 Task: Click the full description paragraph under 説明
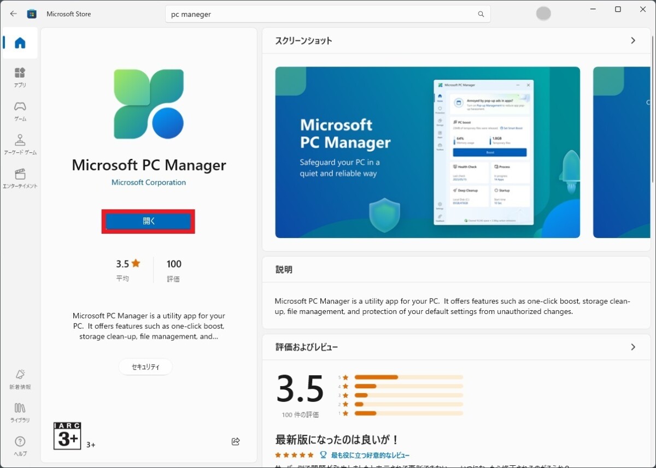453,306
